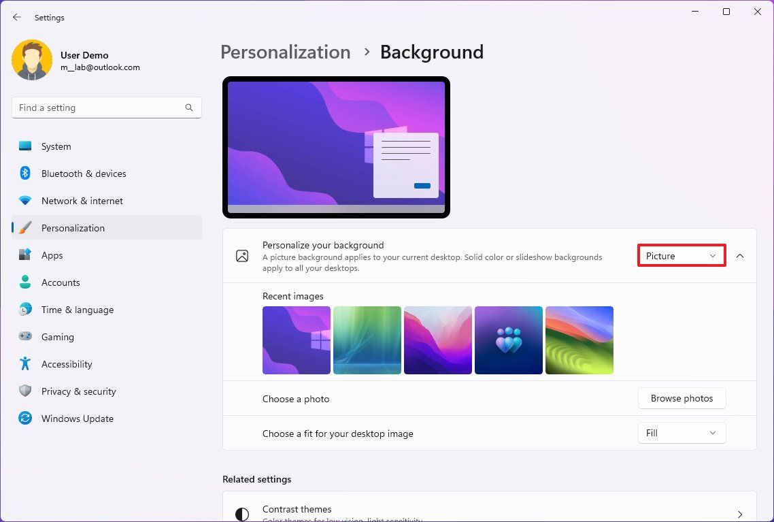The image size is (774, 522).
Task: Select the green aurora wallpaper thumbnail
Action: click(x=367, y=340)
